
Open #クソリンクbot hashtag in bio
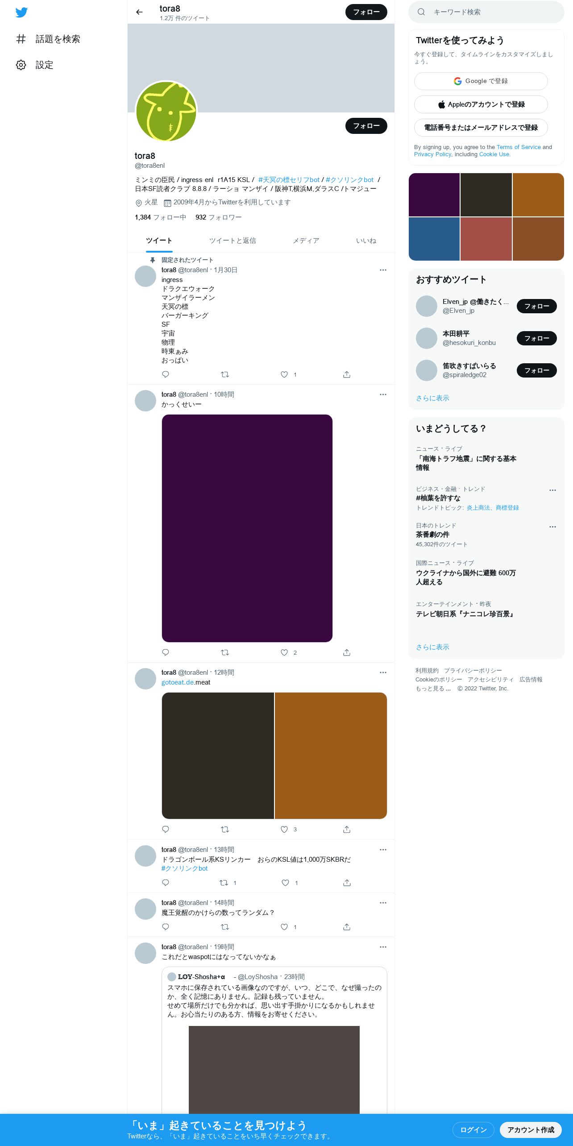[350, 180]
